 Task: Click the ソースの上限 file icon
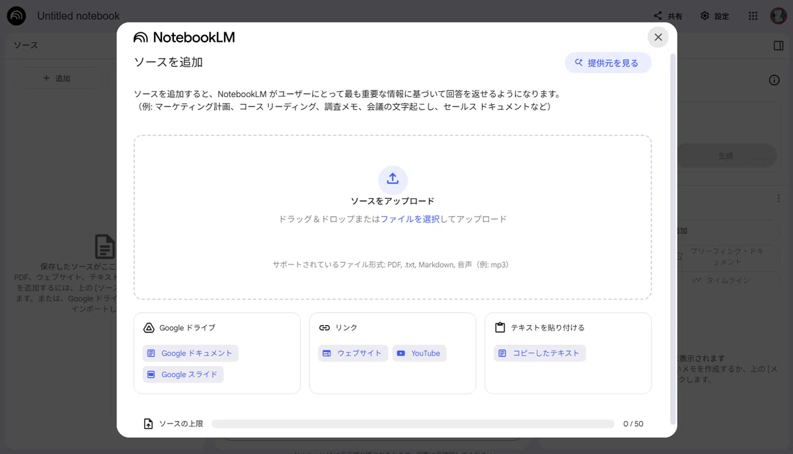pyautogui.click(x=149, y=424)
